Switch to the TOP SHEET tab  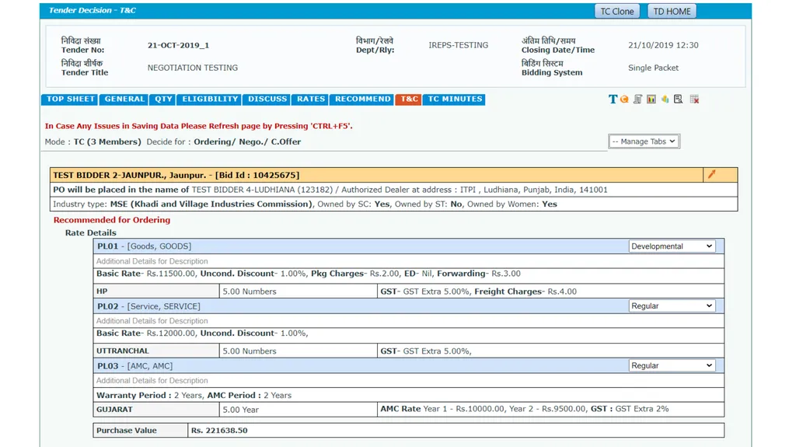[70, 99]
